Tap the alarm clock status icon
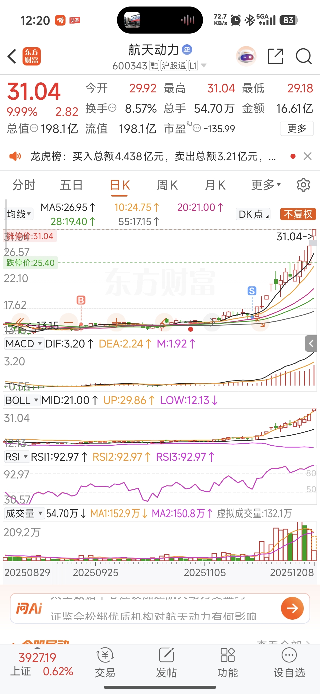This screenshot has height=694, width=320. [x=236, y=20]
